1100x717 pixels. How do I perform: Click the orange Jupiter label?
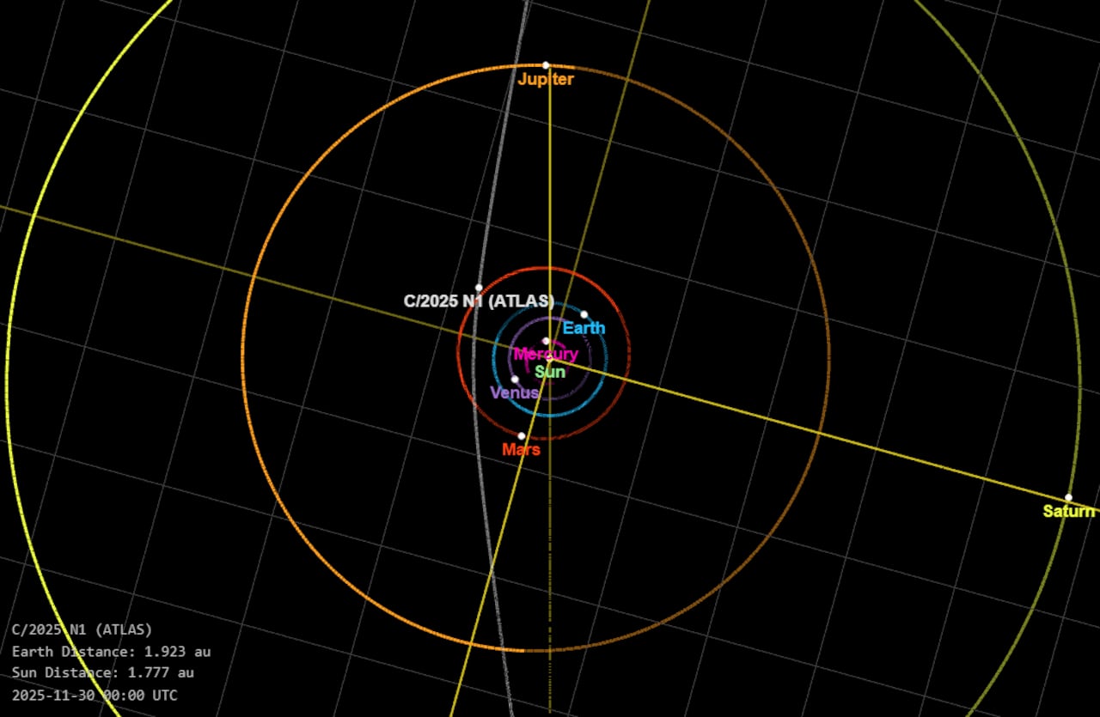[x=546, y=80]
